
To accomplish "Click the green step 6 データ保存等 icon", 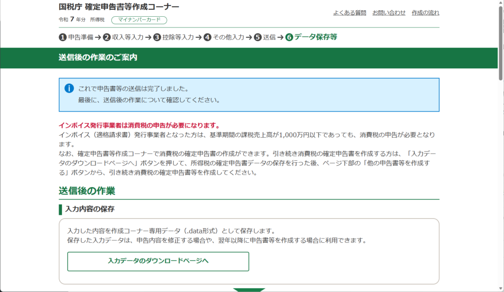I will click(x=289, y=37).
